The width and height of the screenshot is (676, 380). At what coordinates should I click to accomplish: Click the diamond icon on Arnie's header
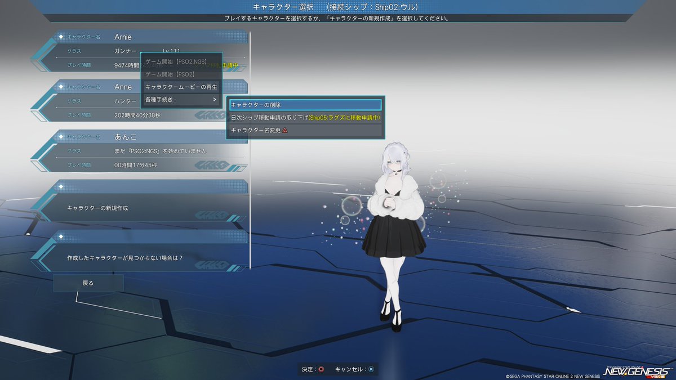[x=60, y=37]
